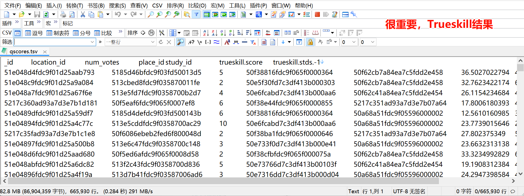Click inside the 筛选 filter input field

(52, 42)
